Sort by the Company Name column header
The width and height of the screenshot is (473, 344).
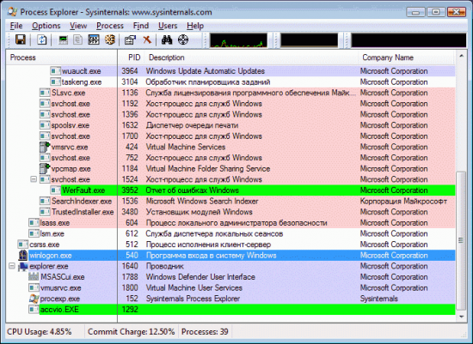coord(406,57)
